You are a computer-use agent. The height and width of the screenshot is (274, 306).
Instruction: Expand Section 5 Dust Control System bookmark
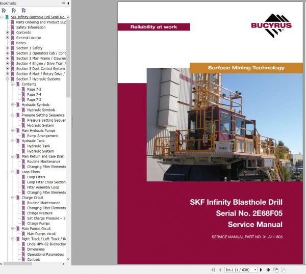click(x=7, y=69)
